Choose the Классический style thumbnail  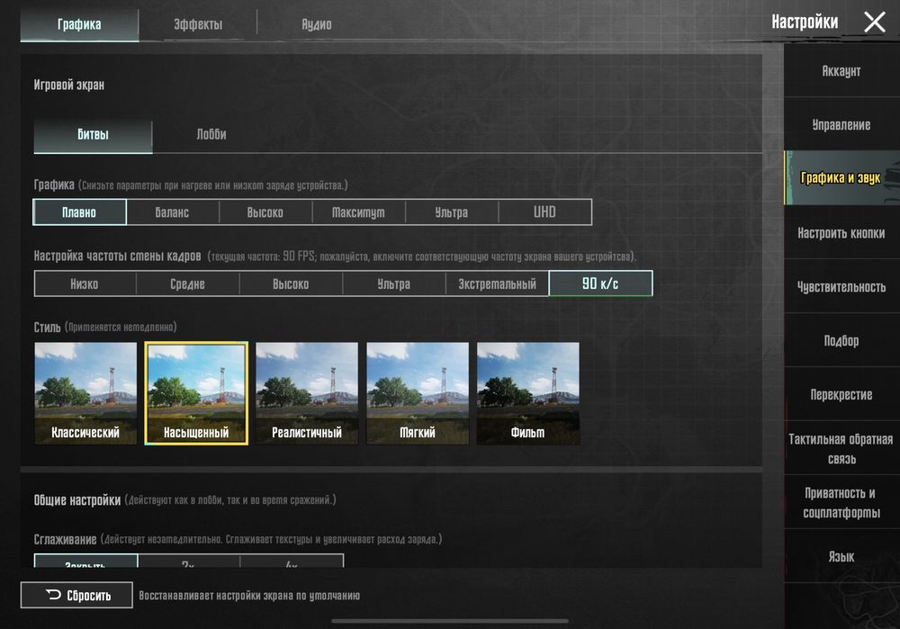(85, 393)
